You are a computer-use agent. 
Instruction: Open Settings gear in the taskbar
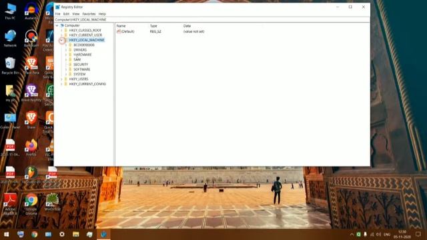tap(62, 234)
